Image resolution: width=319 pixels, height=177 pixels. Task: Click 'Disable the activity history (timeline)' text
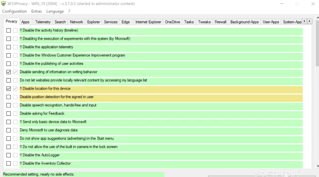(49, 30)
